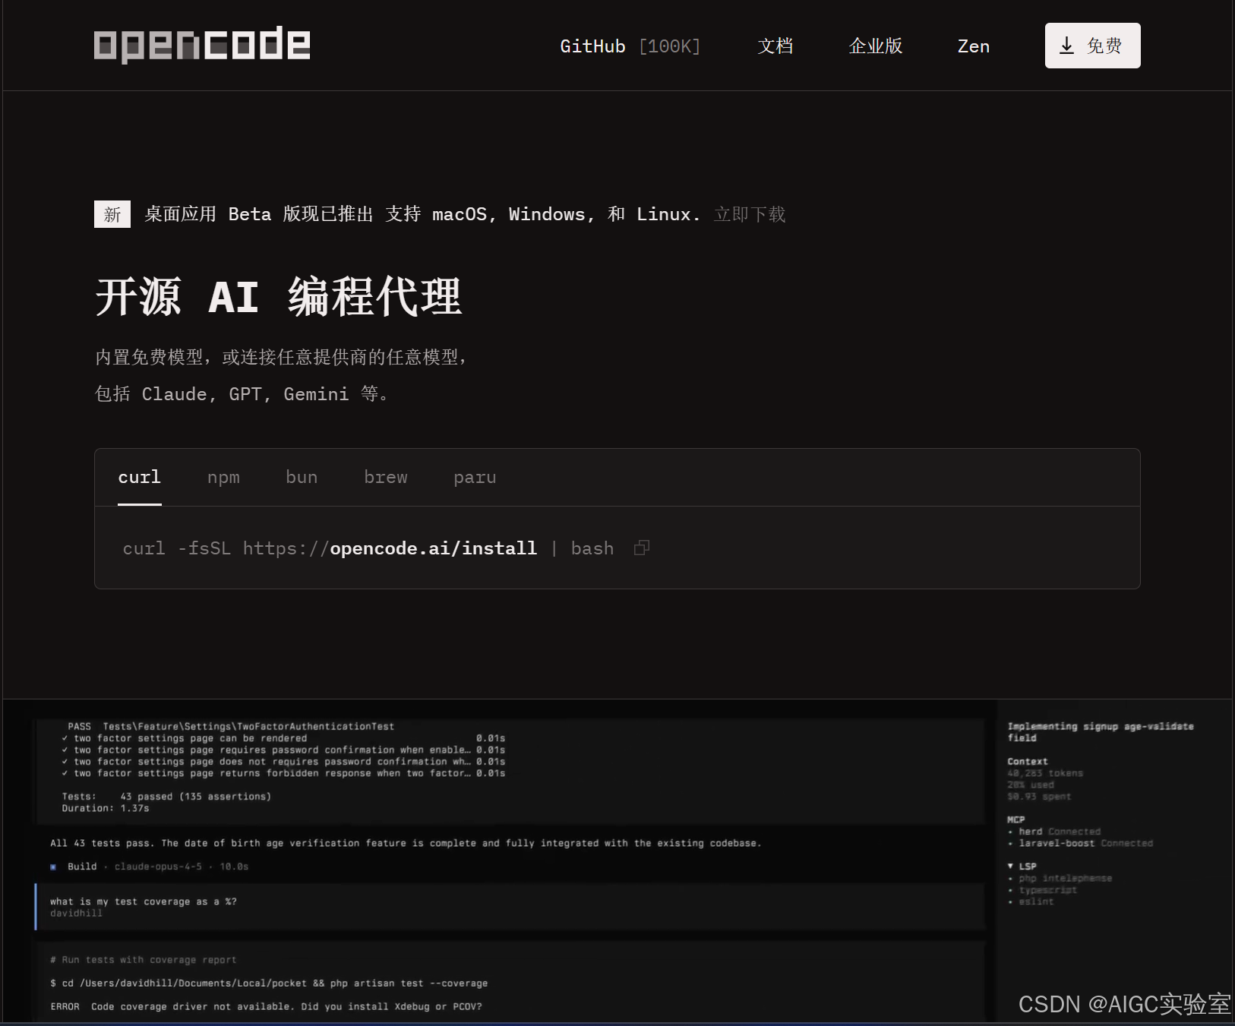
Task: Click 'Implementing signup age-validate field' title
Action: (x=1101, y=732)
